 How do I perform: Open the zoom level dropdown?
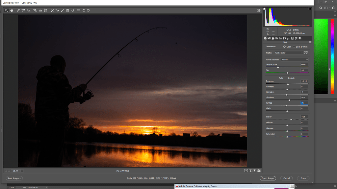coord(22,171)
